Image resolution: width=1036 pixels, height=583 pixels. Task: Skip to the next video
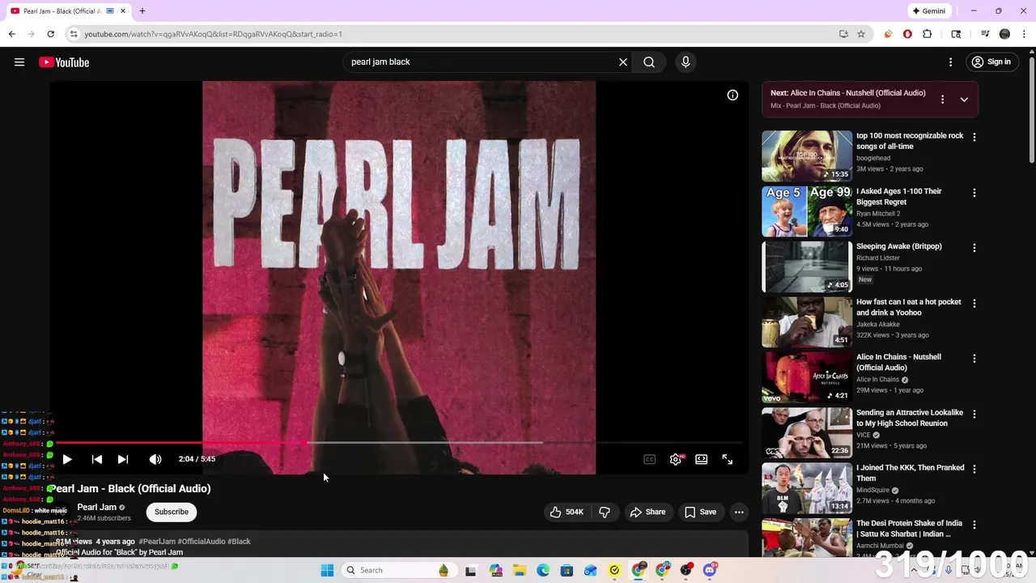coord(123,459)
